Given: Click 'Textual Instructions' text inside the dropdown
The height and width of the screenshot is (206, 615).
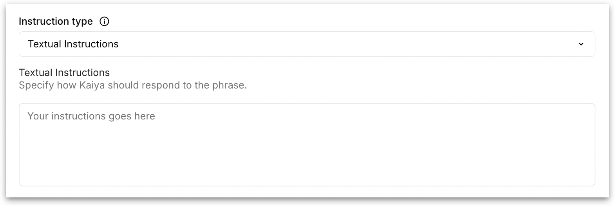Looking at the screenshot, I should [x=73, y=44].
